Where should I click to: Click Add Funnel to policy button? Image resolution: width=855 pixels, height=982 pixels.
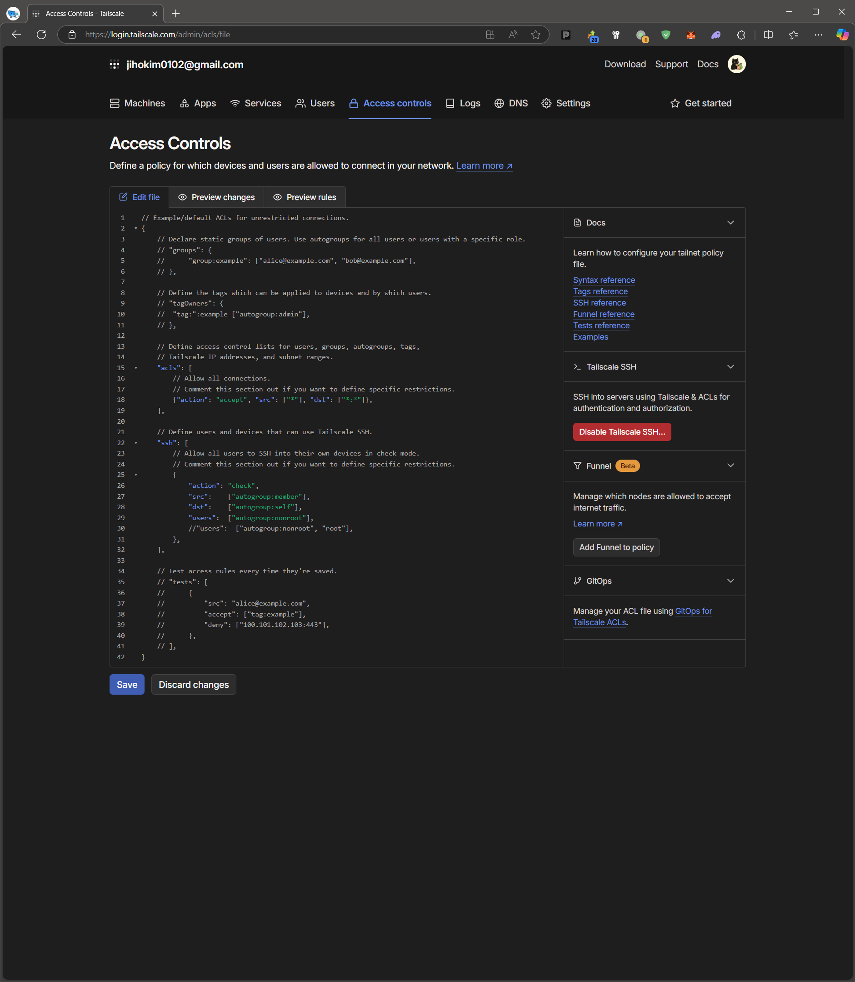click(x=616, y=547)
